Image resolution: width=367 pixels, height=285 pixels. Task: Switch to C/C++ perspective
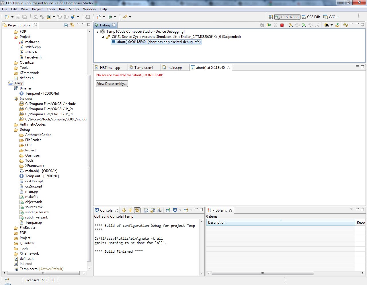tap(331, 17)
